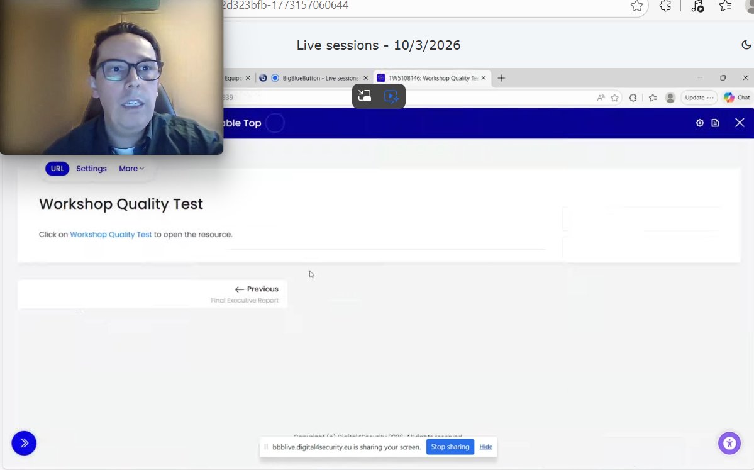Go to Previous Final Executive Report
This screenshot has height=470, width=754.
152,294
